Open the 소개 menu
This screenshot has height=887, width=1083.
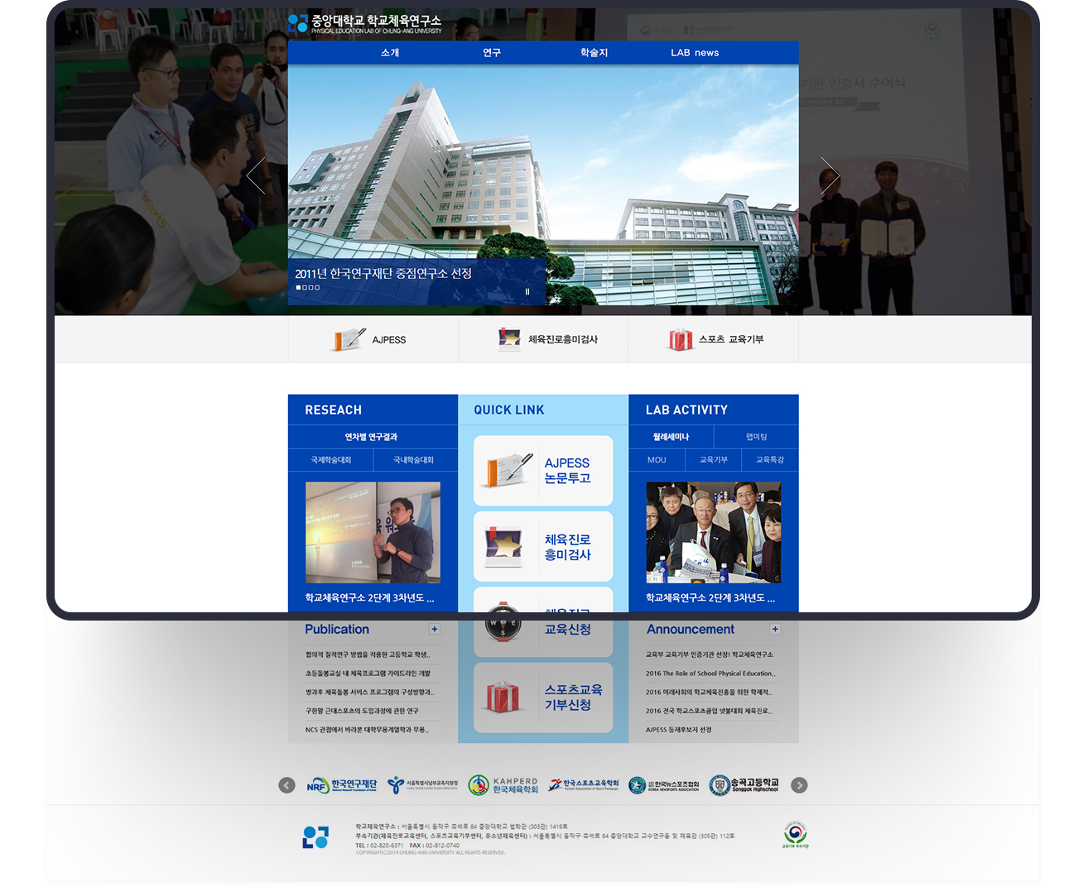pyautogui.click(x=390, y=53)
